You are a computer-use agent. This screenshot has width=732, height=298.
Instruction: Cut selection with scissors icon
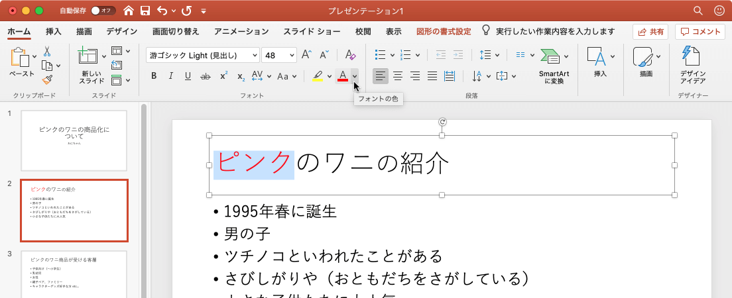tap(46, 51)
